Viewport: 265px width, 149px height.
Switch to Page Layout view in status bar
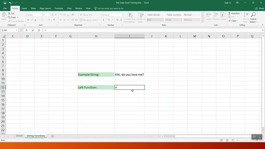point(227,140)
